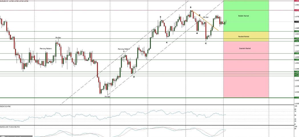The width and height of the screenshot is (299, 137).
Task: Select corrective wave label B
Action: (x=199, y=15)
